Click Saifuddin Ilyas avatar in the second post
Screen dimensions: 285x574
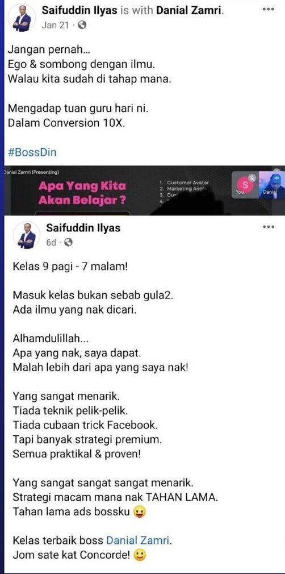tap(27, 235)
